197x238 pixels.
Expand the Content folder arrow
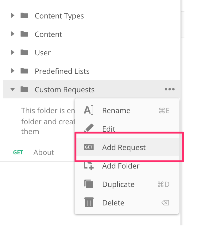pos(13,34)
